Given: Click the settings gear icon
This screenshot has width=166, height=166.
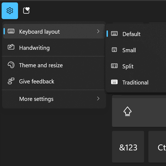Looking at the screenshot, I should coord(10,11).
